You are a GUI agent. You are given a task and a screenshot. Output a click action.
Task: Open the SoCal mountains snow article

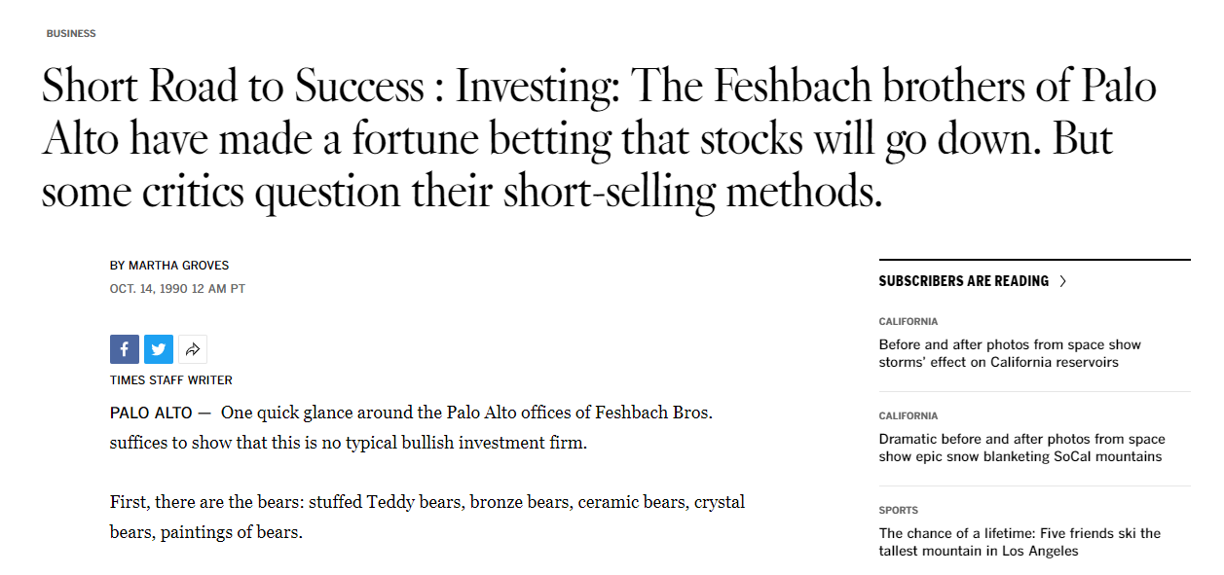1021,448
